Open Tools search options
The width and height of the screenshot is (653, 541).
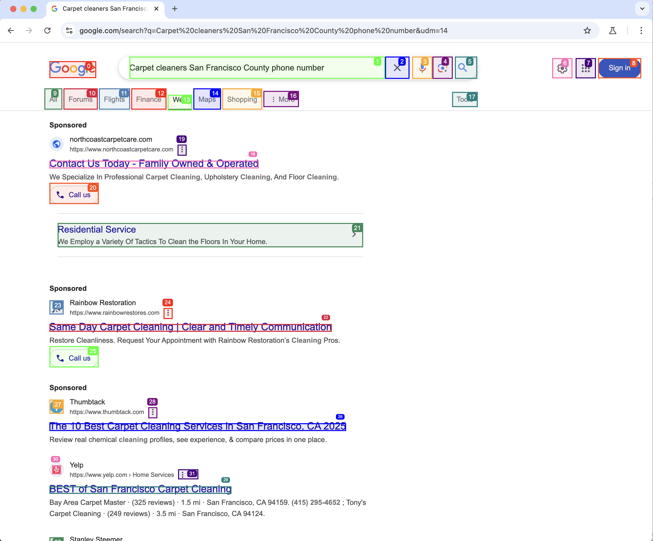[x=465, y=99]
